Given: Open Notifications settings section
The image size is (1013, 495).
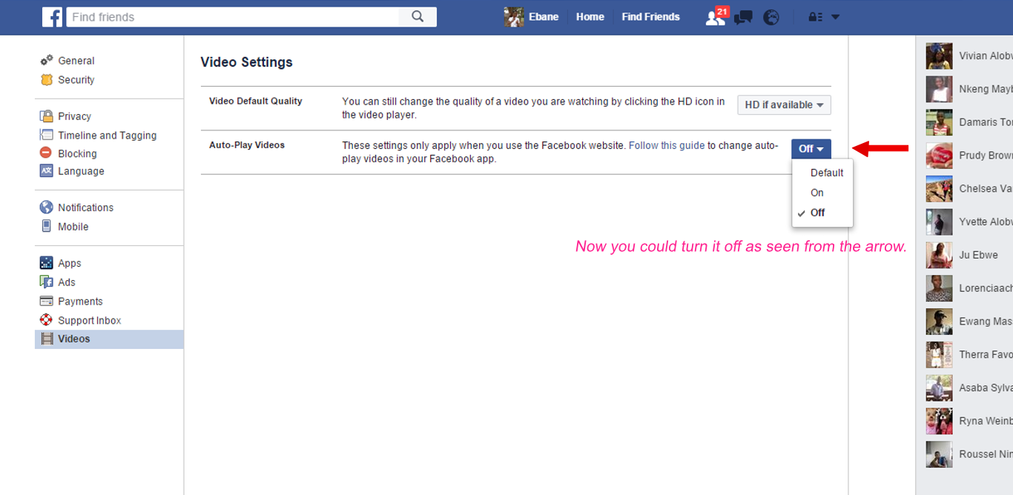Looking at the screenshot, I should 86,207.
